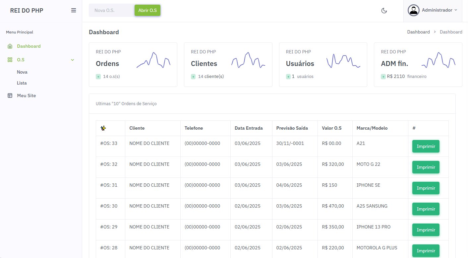Click the Meu Site layout icon
The width and height of the screenshot is (468, 258).
10,96
